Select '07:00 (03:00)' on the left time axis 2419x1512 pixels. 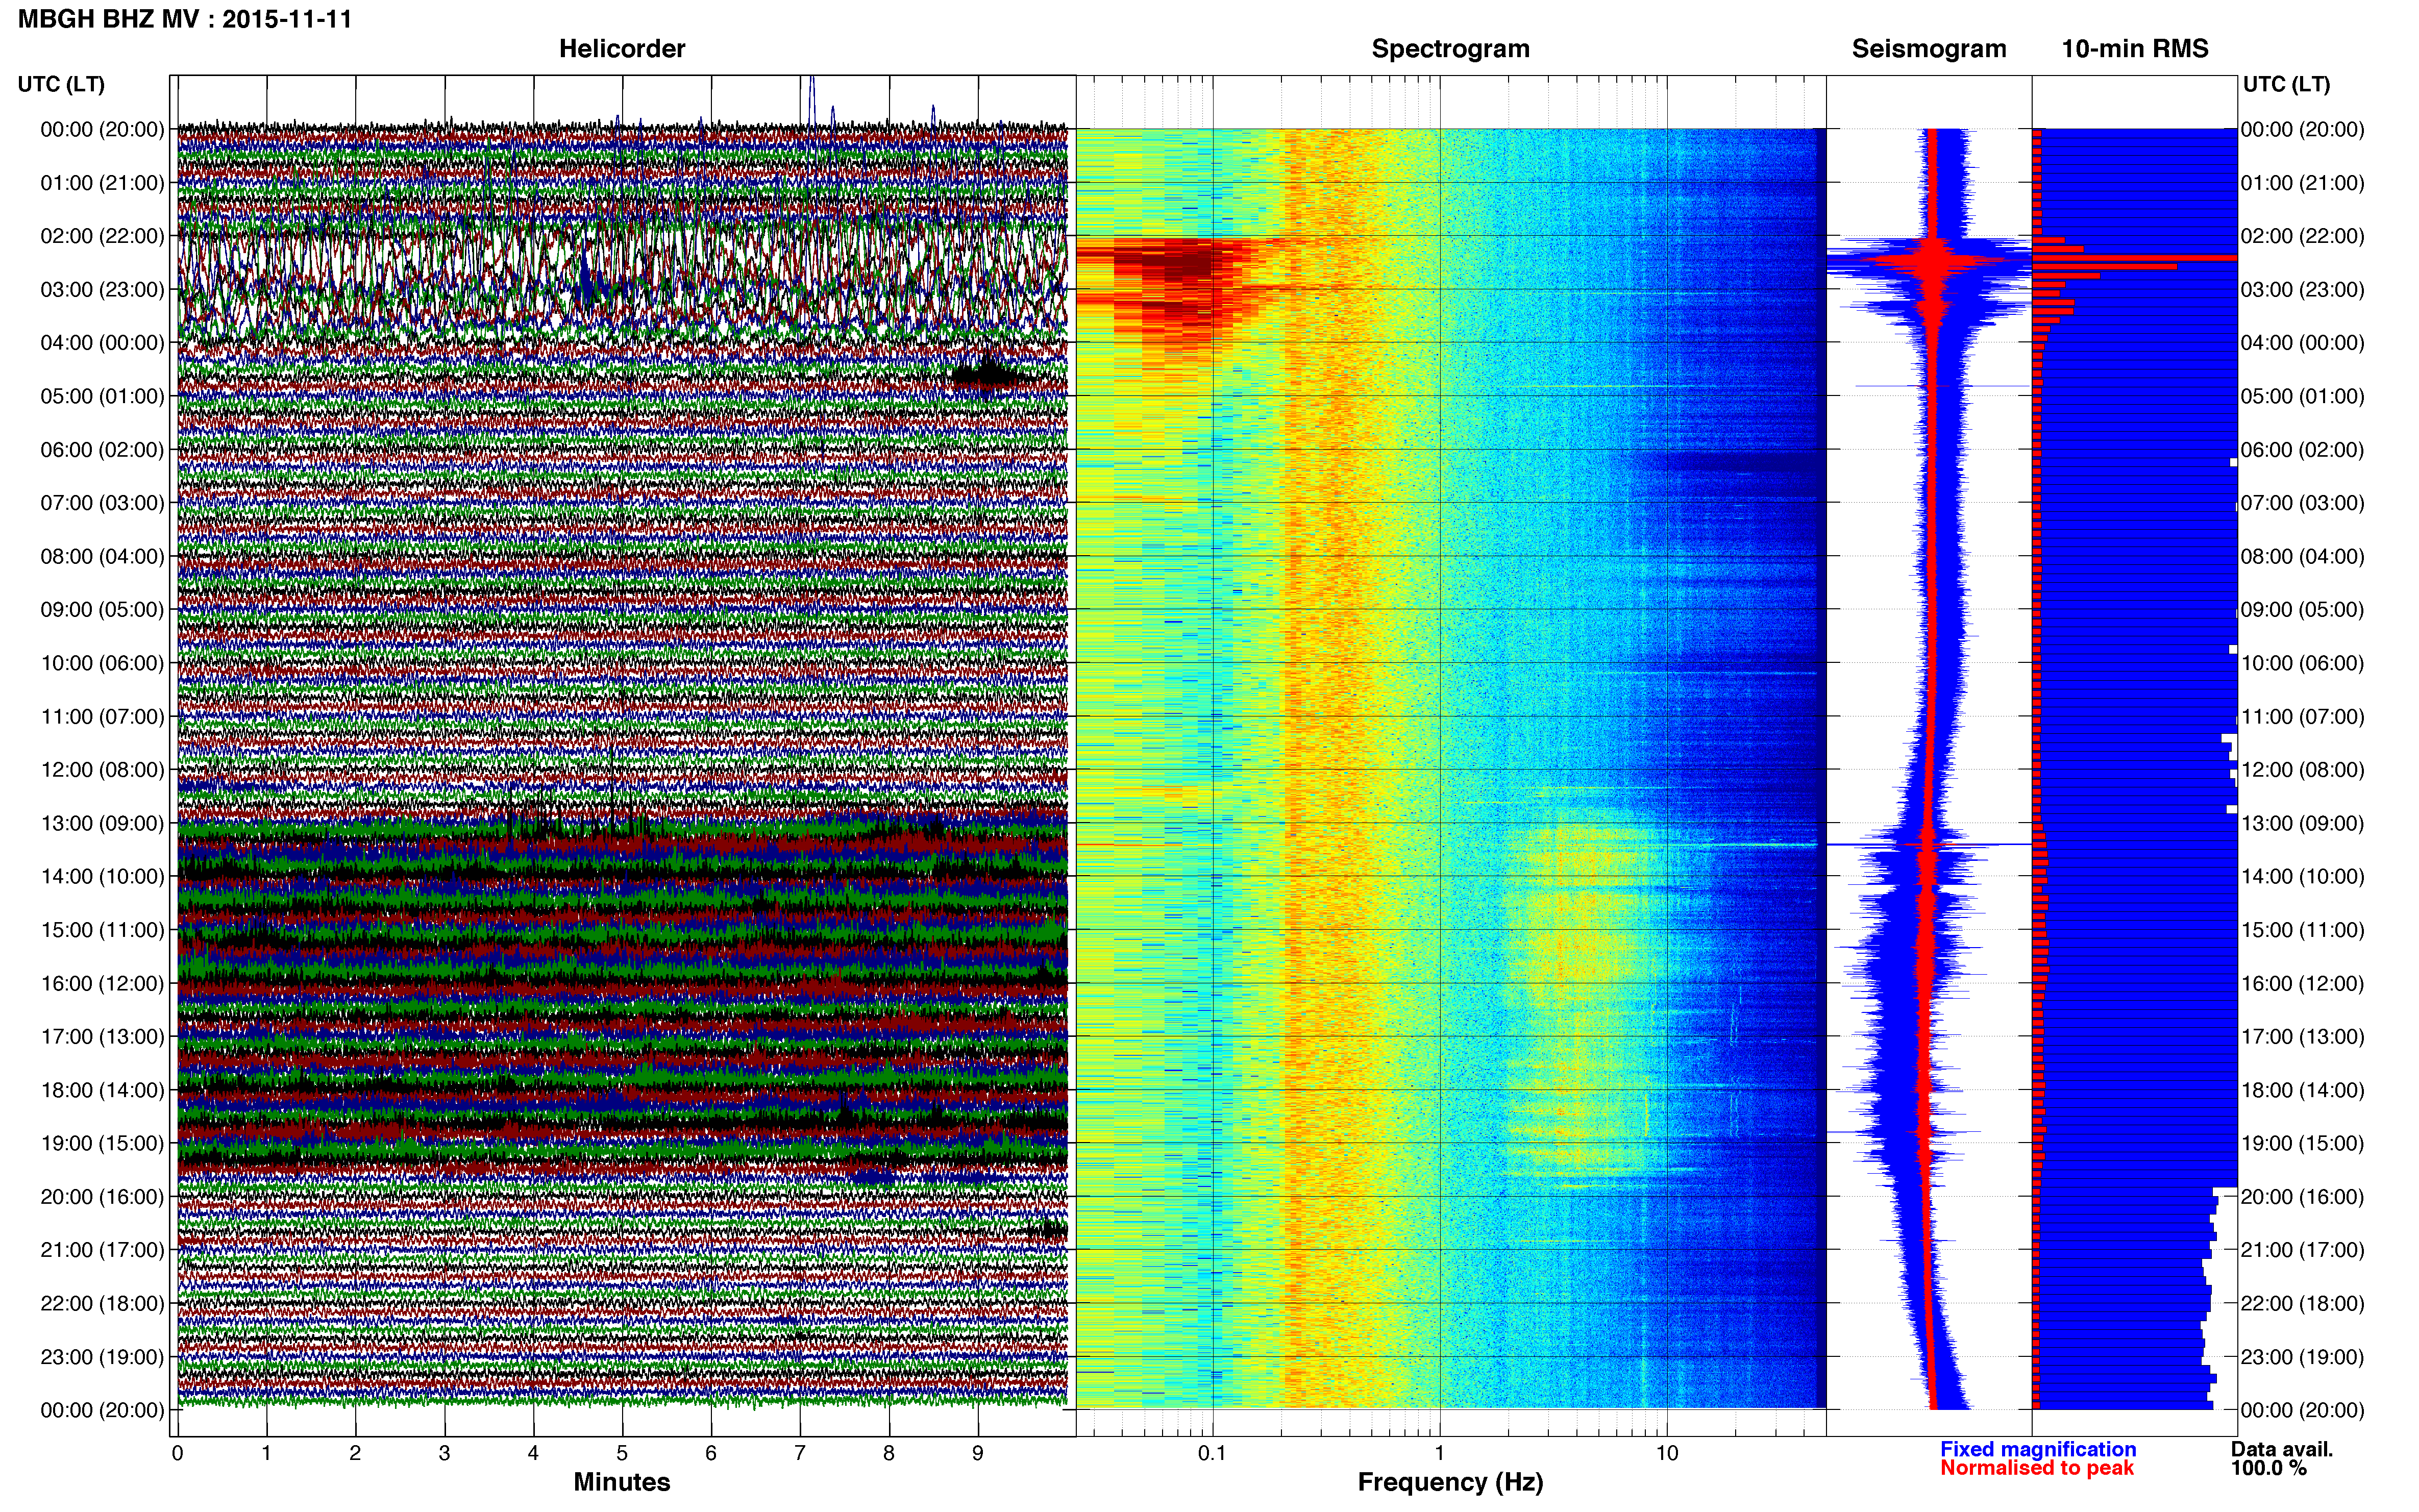coord(102,503)
